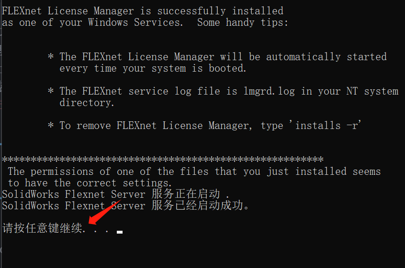Click the first bullet asterisk about automatic start
This screenshot has height=268, width=405.
[51, 56]
